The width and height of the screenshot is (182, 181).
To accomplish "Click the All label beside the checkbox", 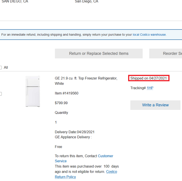I will coord(6,68).
